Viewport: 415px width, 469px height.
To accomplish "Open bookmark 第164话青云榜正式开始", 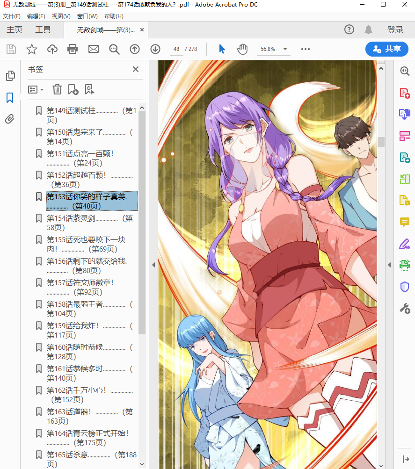I will (87, 438).
